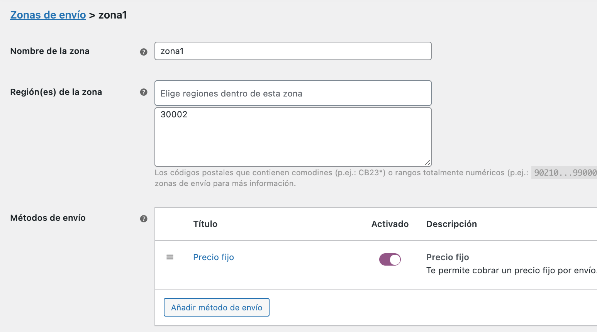Click the Descripción column header

(451, 224)
